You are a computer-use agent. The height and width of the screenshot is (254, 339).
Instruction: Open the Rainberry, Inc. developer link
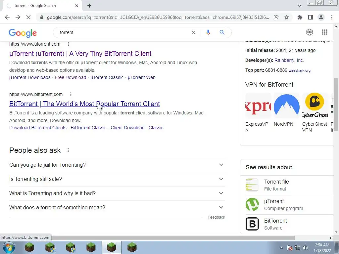(289, 60)
